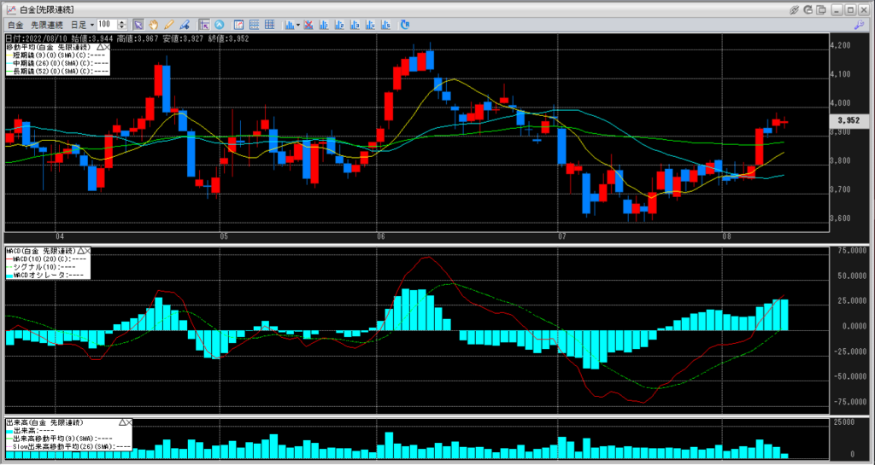Open the technical indicator dropdown arrow

pyautogui.click(x=298, y=25)
